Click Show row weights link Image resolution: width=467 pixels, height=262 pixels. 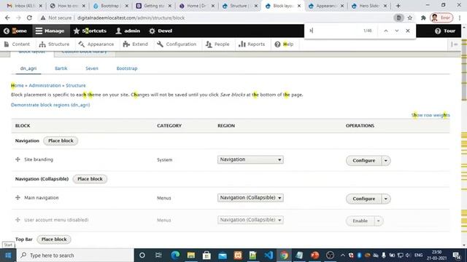[431, 115]
